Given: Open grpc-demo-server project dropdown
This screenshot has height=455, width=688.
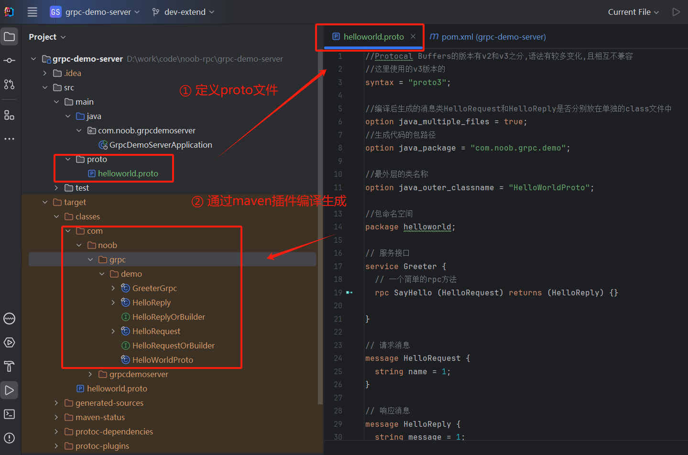Looking at the screenshot, I should tap(95, 12).
